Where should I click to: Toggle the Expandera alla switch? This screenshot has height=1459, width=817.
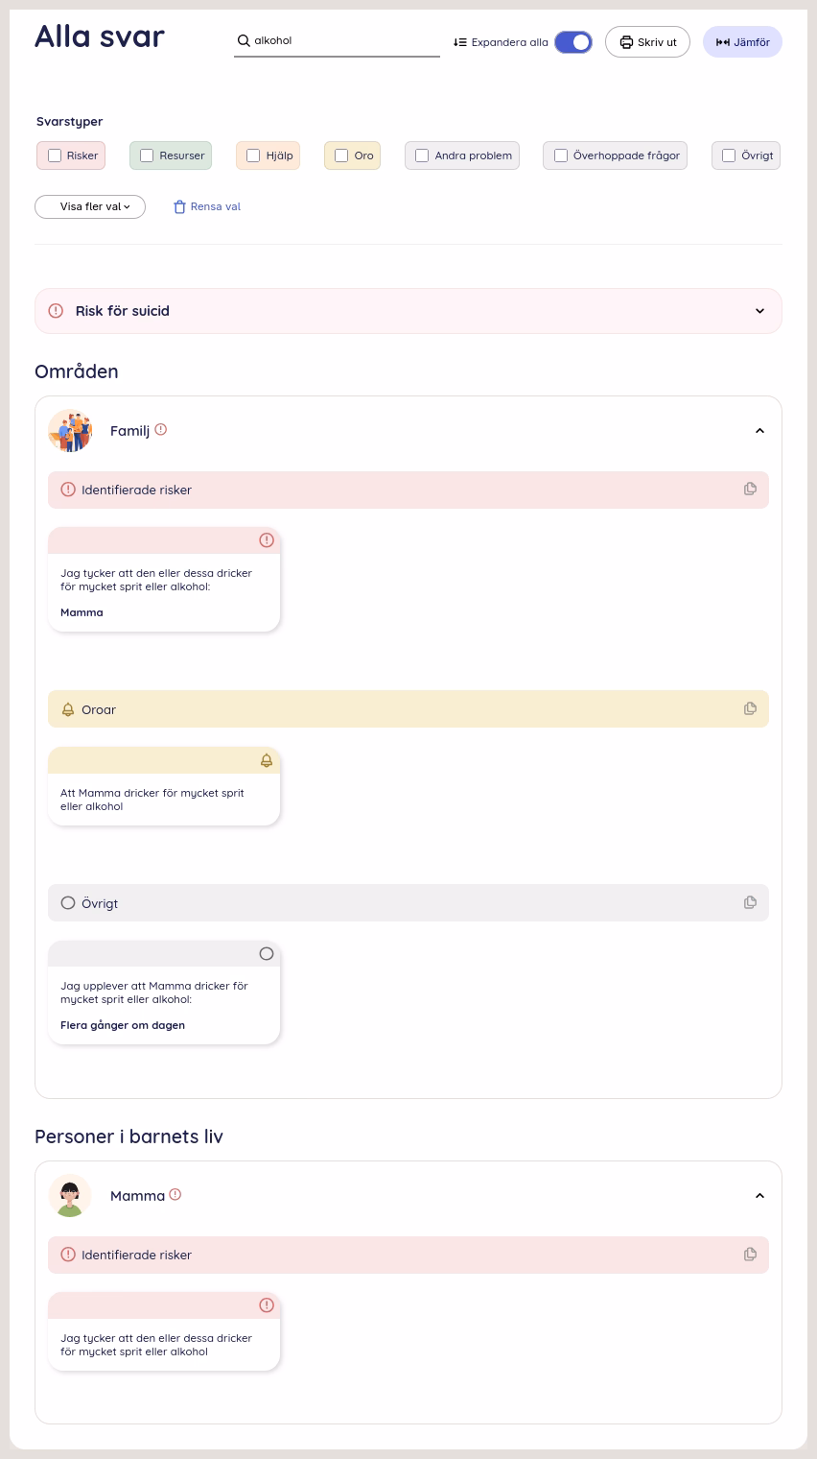[x=573, y=42]
